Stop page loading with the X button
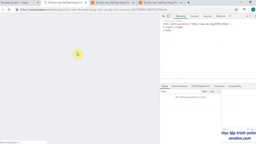 (x=9, y=10)
